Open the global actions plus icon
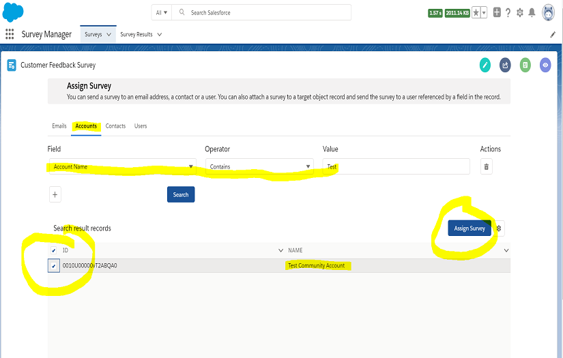The height and width of the screenshot is (358, 563). [x=497, y=12]
